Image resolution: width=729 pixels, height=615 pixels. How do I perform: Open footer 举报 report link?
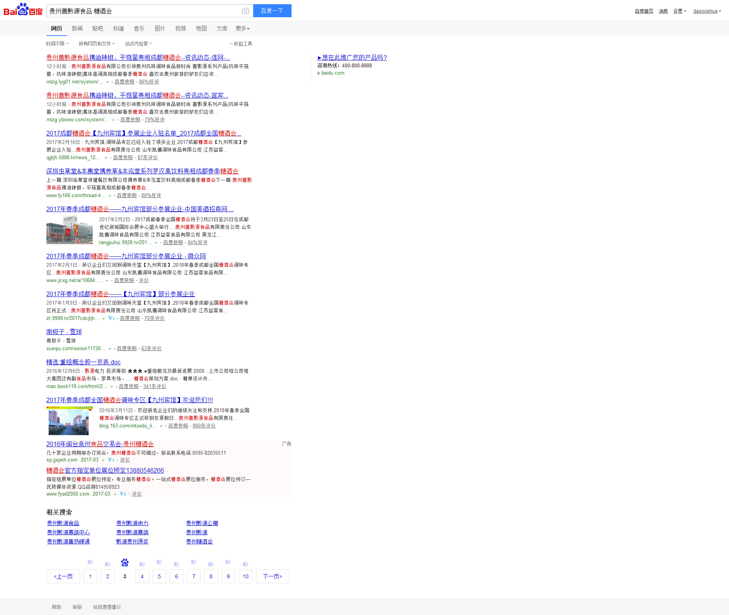click(x=77, y=607)
